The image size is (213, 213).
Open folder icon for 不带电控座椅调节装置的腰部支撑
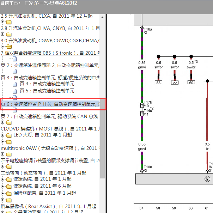[x=9, y=154]
